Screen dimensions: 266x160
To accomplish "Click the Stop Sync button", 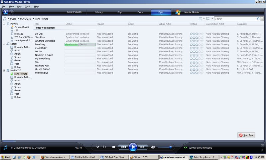I will [x=246, y=135].
